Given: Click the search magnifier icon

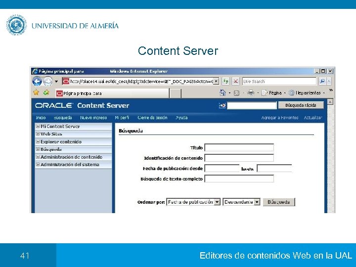Looking at the screenshot, I should point(322,81).
